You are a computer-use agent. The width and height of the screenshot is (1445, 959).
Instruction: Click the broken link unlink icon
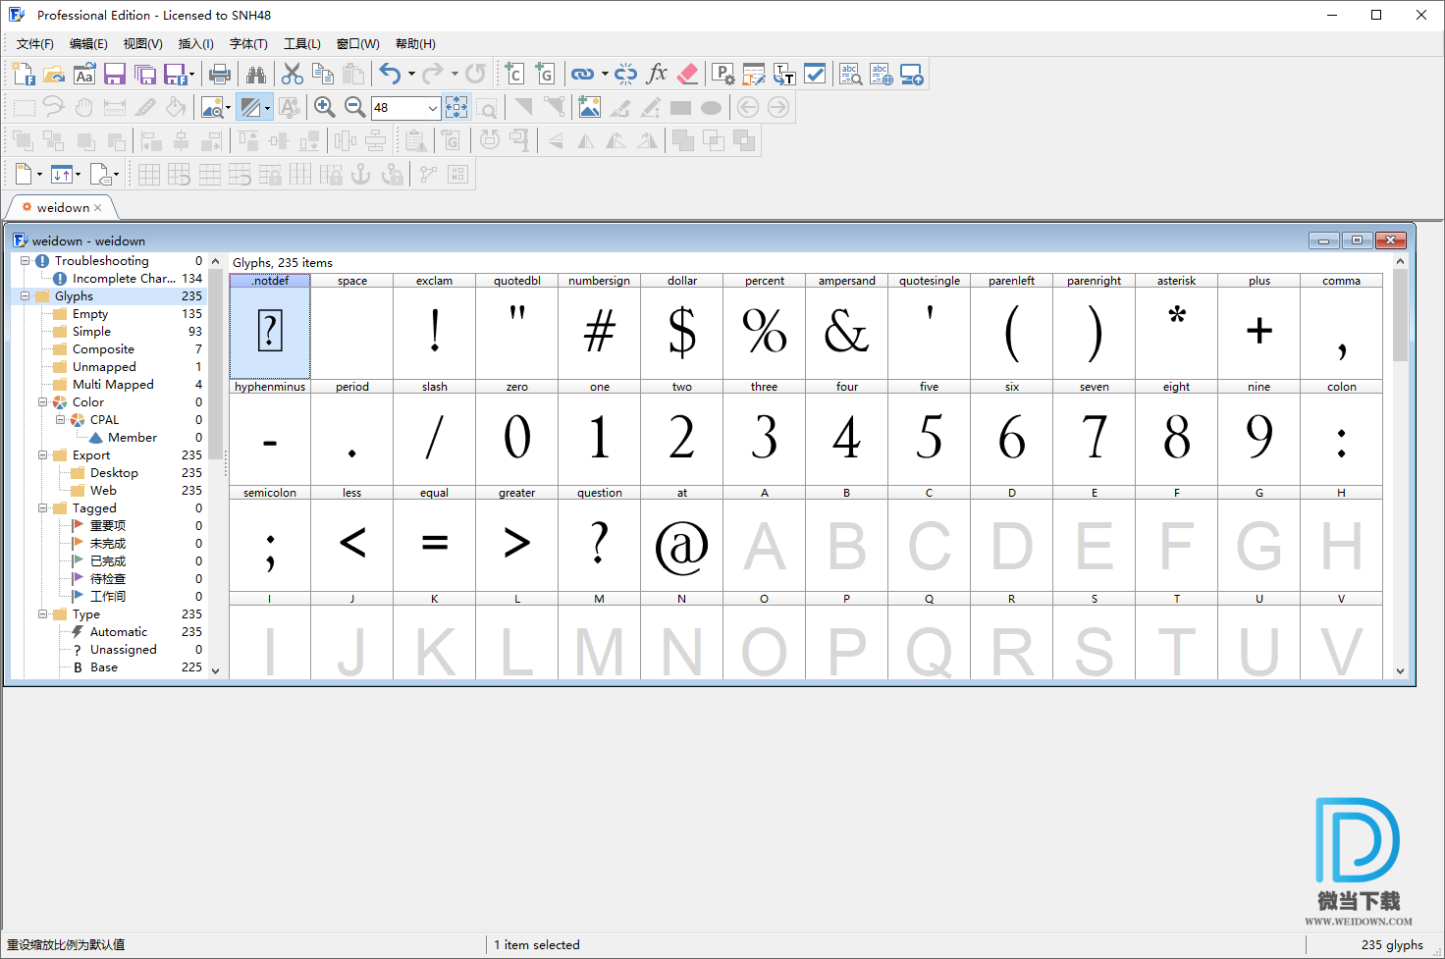pyautogui.click(x=626, y=74)
